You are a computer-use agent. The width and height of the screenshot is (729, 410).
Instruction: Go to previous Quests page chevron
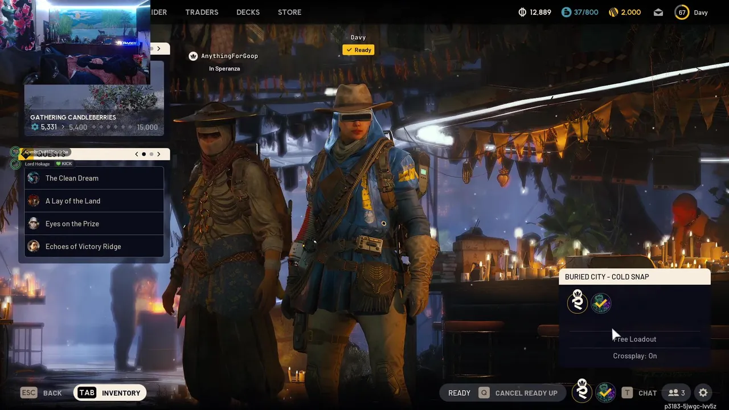pos(137,154)
